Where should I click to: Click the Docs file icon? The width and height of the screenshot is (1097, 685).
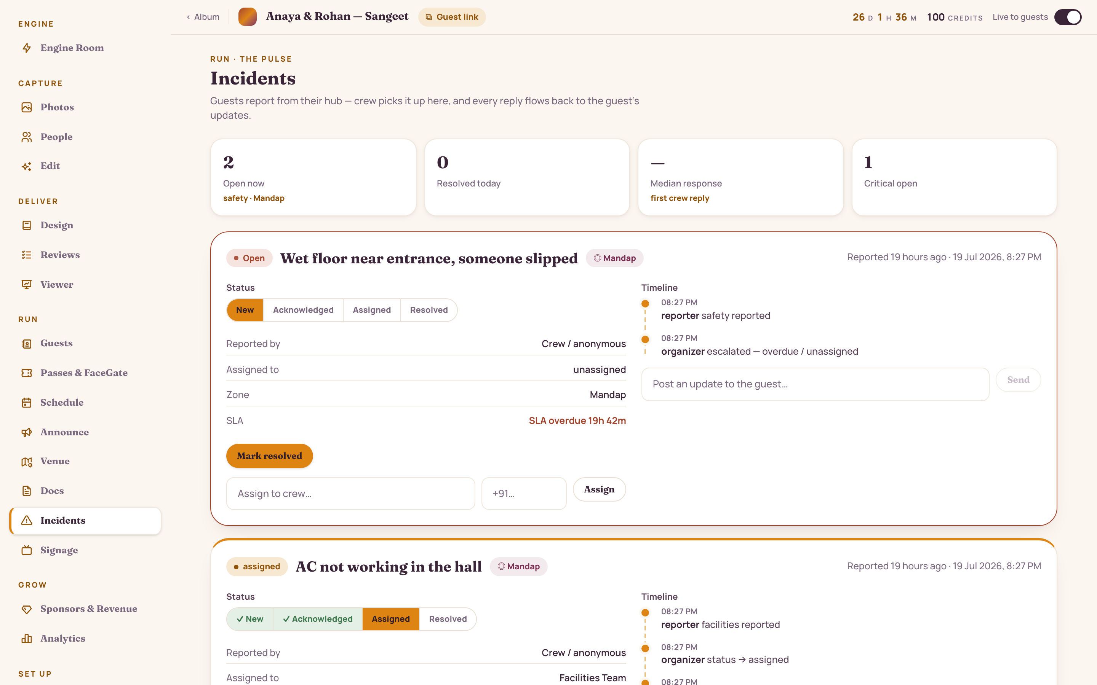pyautogui.click(x=27, y=491)
